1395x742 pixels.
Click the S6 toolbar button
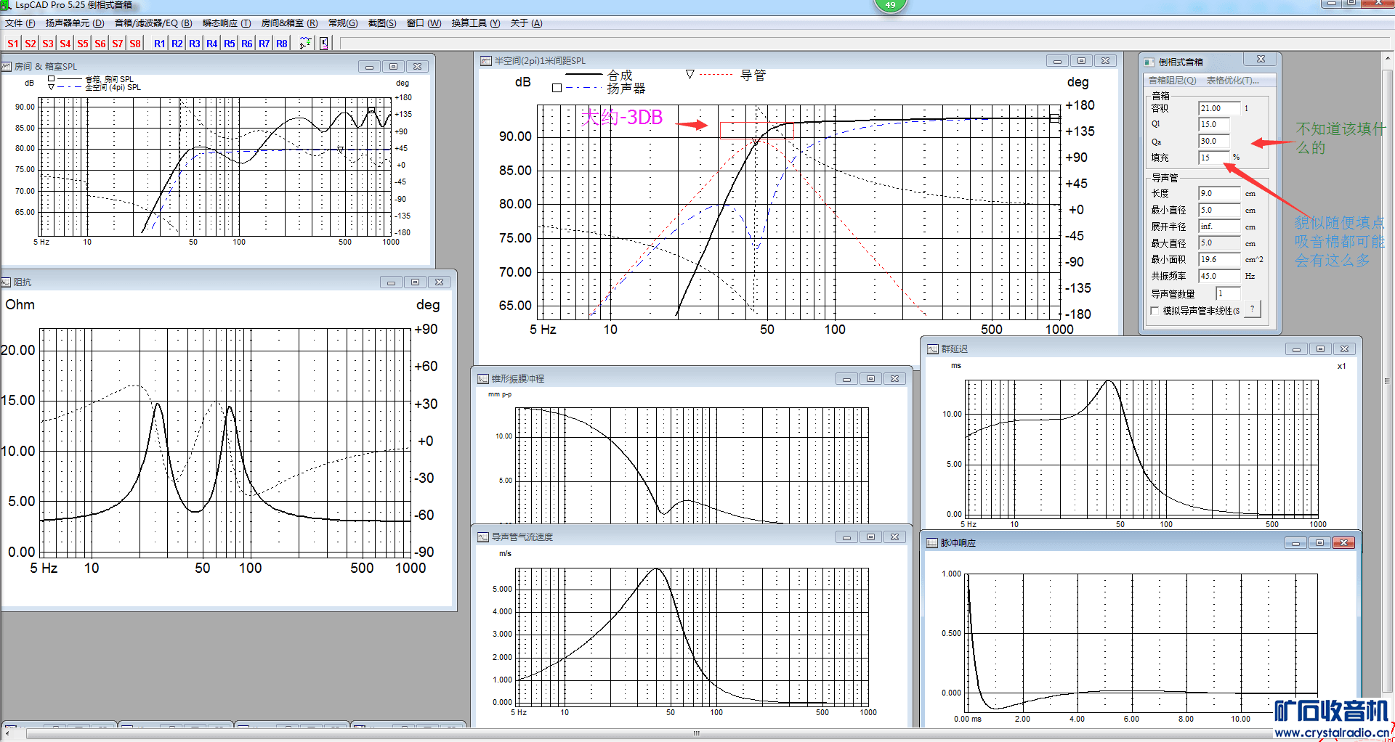pyautogui.click(x=100, y=44)
